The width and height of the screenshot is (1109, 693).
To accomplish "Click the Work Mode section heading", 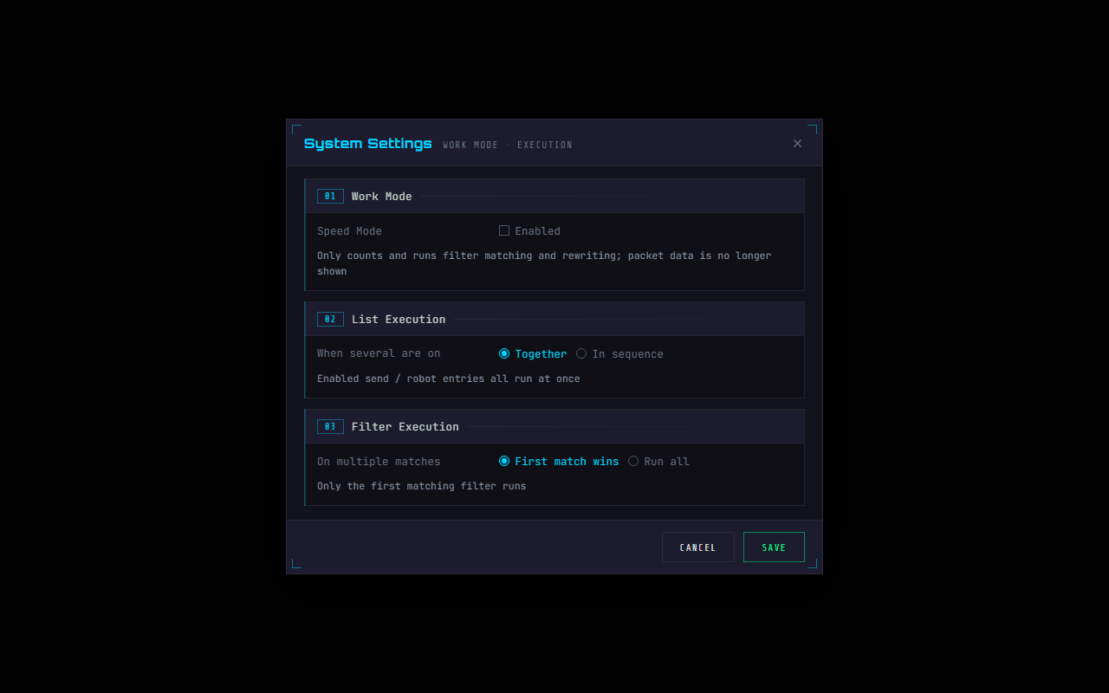I will pos(382,197).
